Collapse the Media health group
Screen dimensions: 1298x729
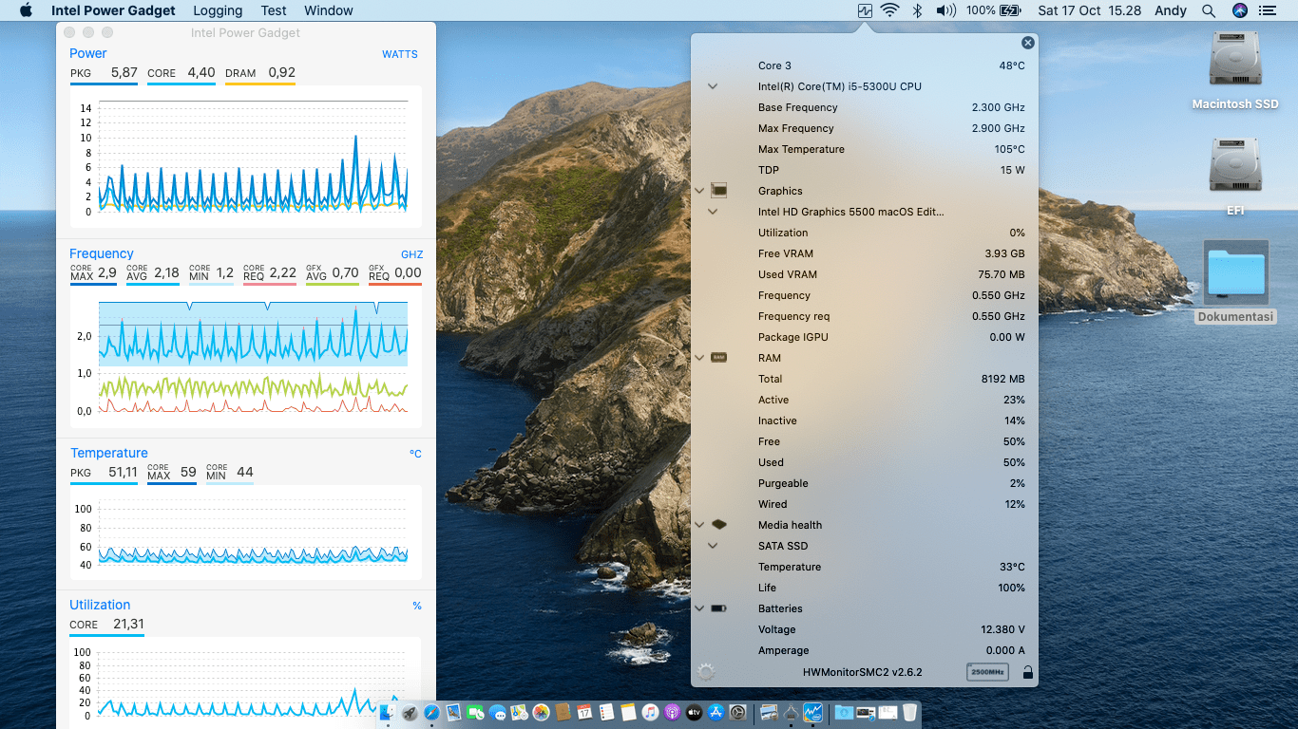(x=700, y=525)
